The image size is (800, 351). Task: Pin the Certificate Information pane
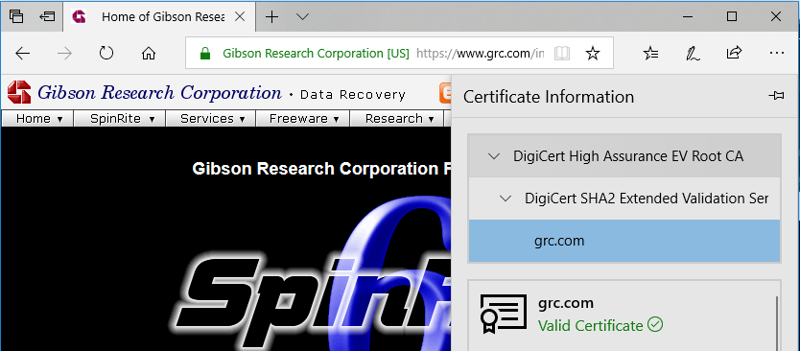click(776, 96)
